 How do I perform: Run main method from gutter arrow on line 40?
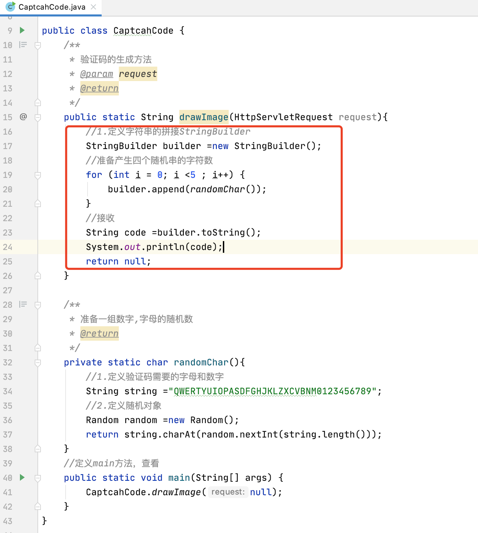point(22,477)
